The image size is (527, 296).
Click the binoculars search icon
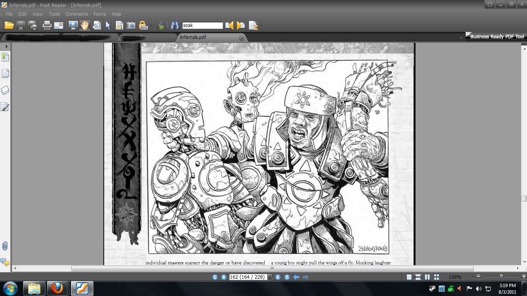click(175, 25)
